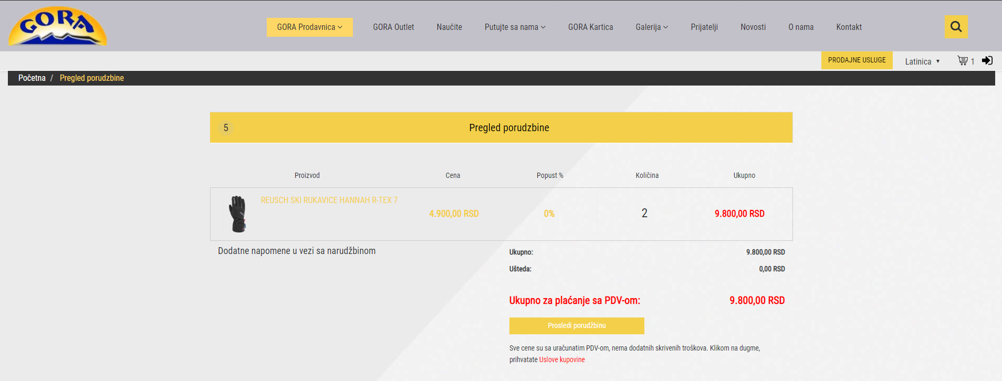Open the search magnifier icon
This screenshot has height=381, width=1002.
(x=956, y=27)
